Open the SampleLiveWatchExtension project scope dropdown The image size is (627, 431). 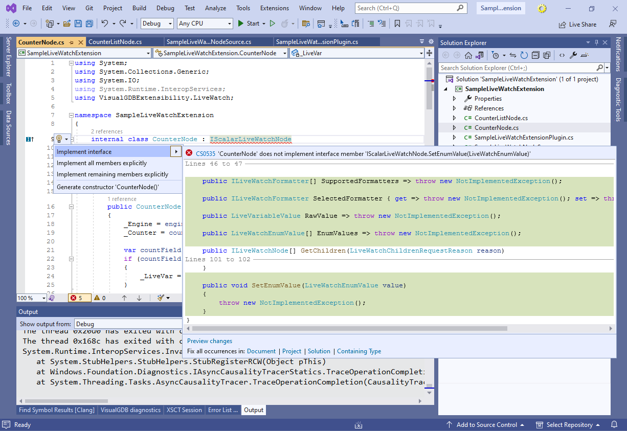click(84, 53)
